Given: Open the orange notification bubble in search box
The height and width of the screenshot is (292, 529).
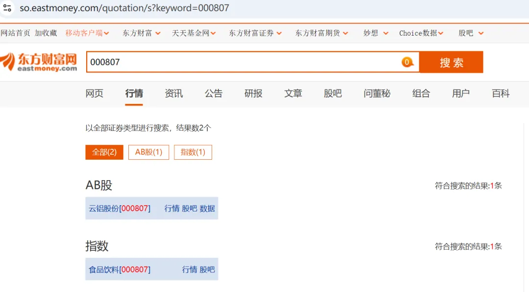Looking at the screenshot, I should pos(407,62).
